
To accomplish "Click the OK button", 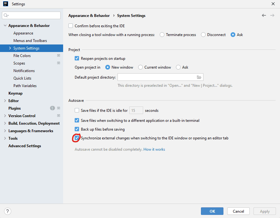I will 212,211.
